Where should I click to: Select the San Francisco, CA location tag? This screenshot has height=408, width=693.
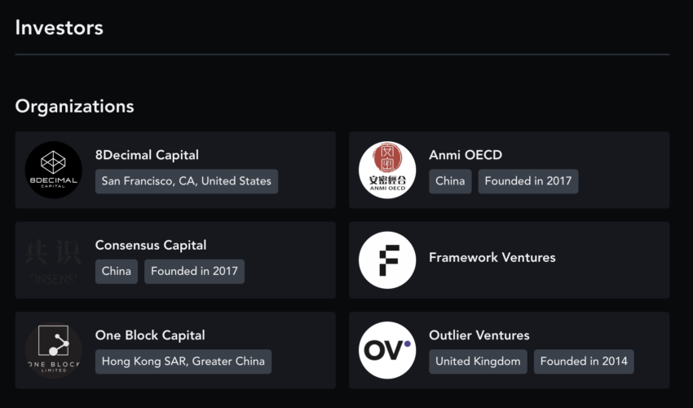(187, 181)
